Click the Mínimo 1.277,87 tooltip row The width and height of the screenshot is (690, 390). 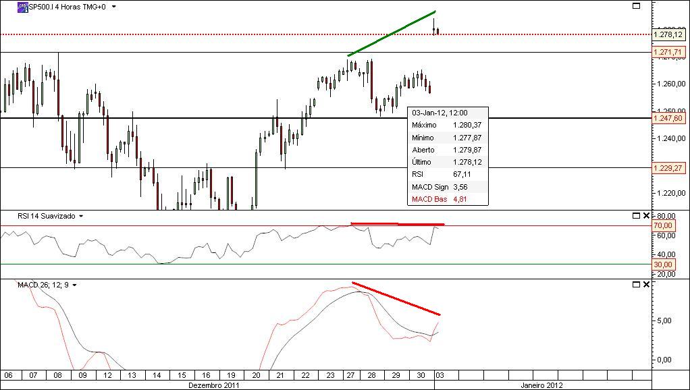click(448, 138)
